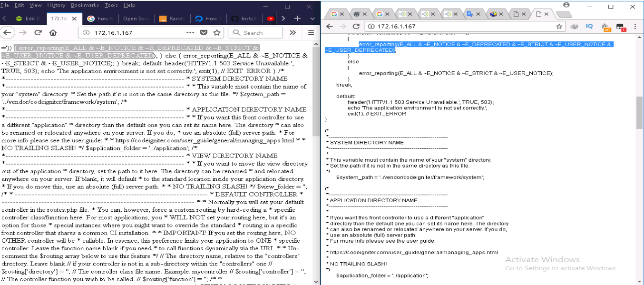Open the Tools menu in Firefox
This screenshot has width=644, height=285.
coord(111,5)
